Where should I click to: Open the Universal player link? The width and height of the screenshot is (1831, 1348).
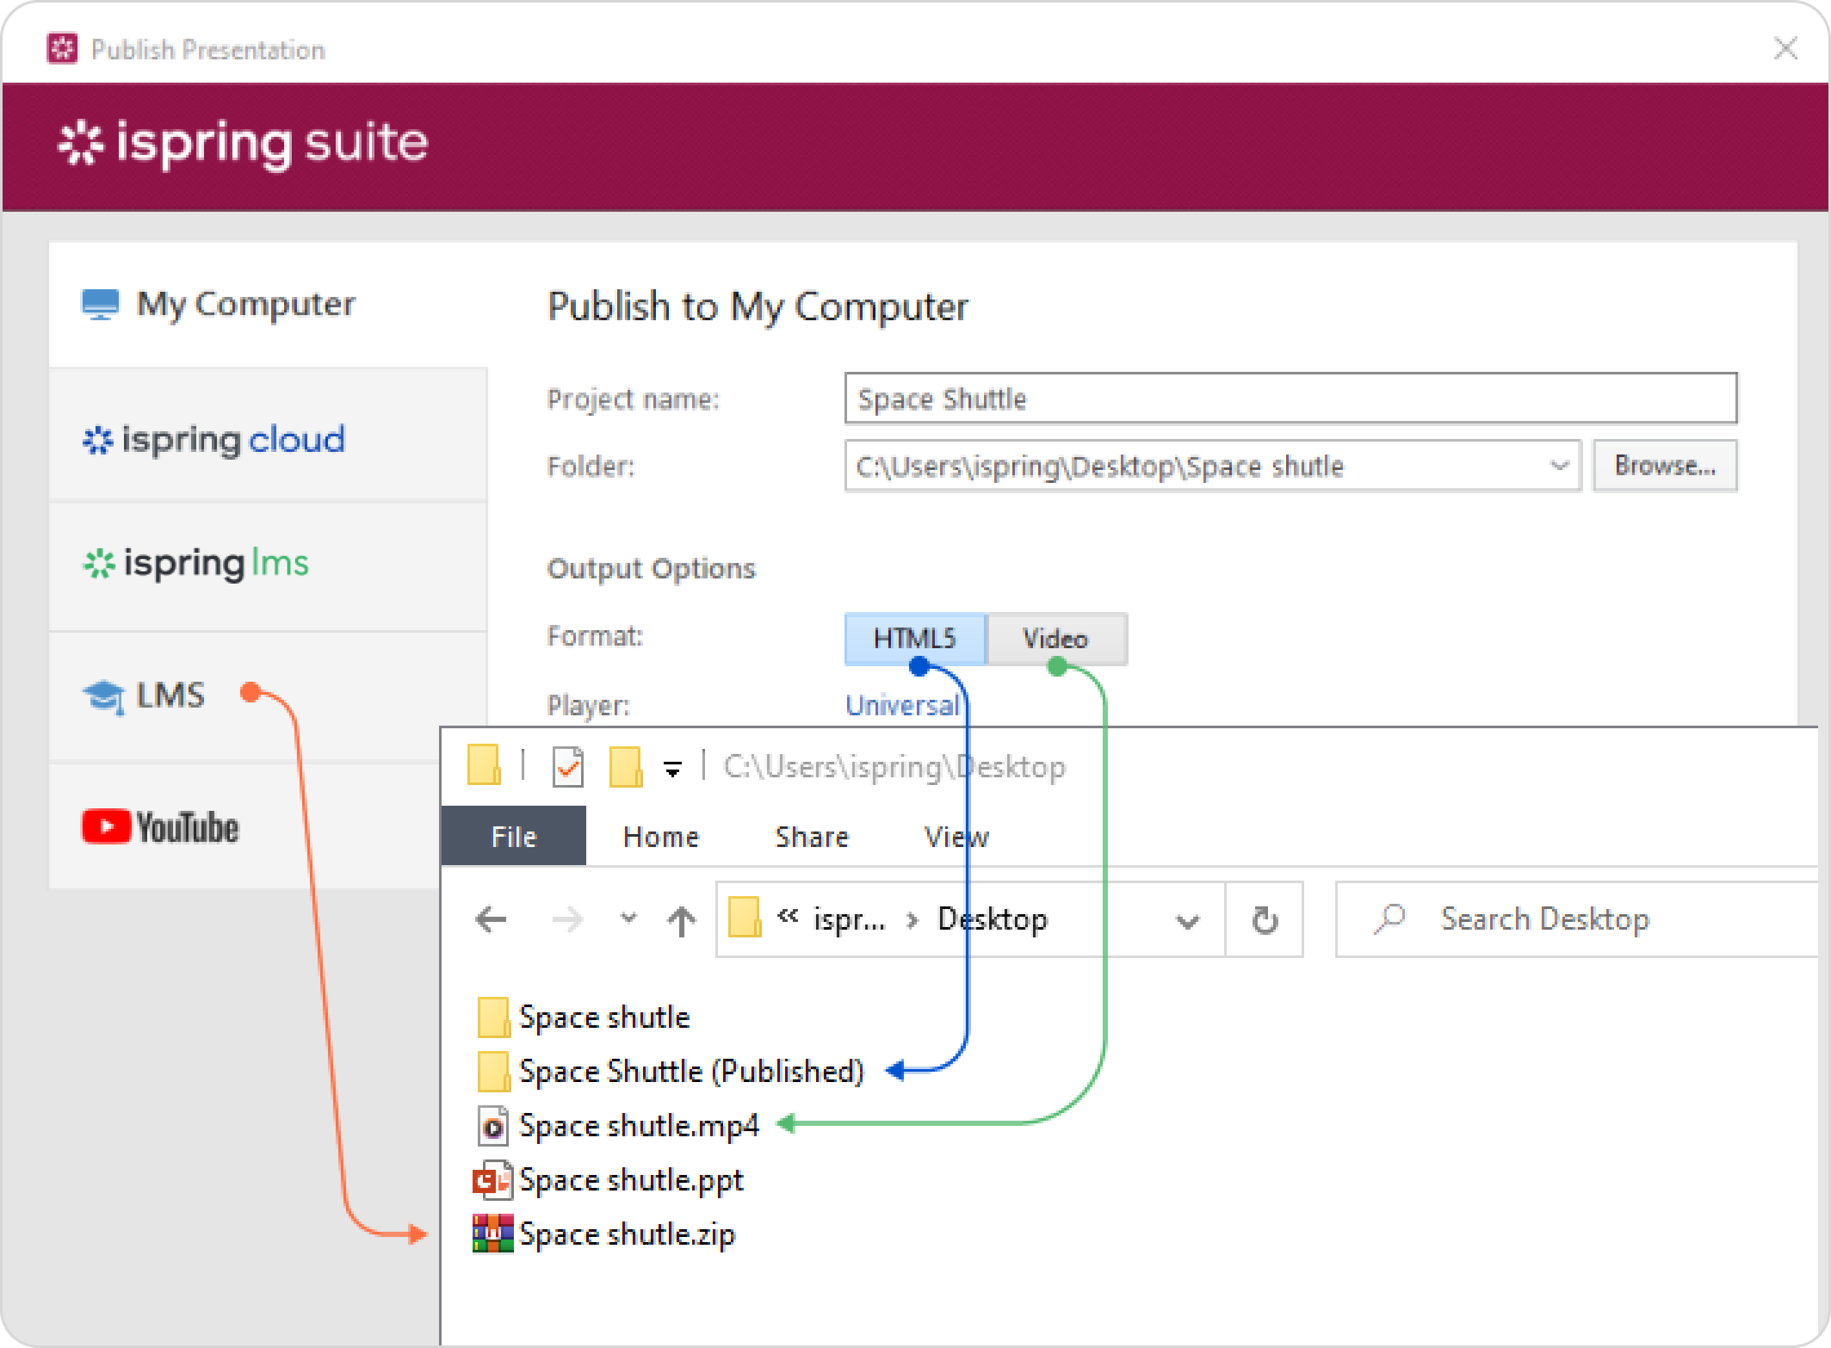click(901, 705)
